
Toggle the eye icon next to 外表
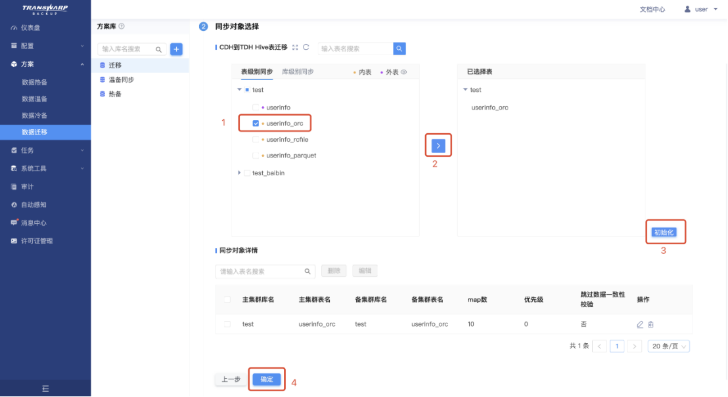coord(404,72)
